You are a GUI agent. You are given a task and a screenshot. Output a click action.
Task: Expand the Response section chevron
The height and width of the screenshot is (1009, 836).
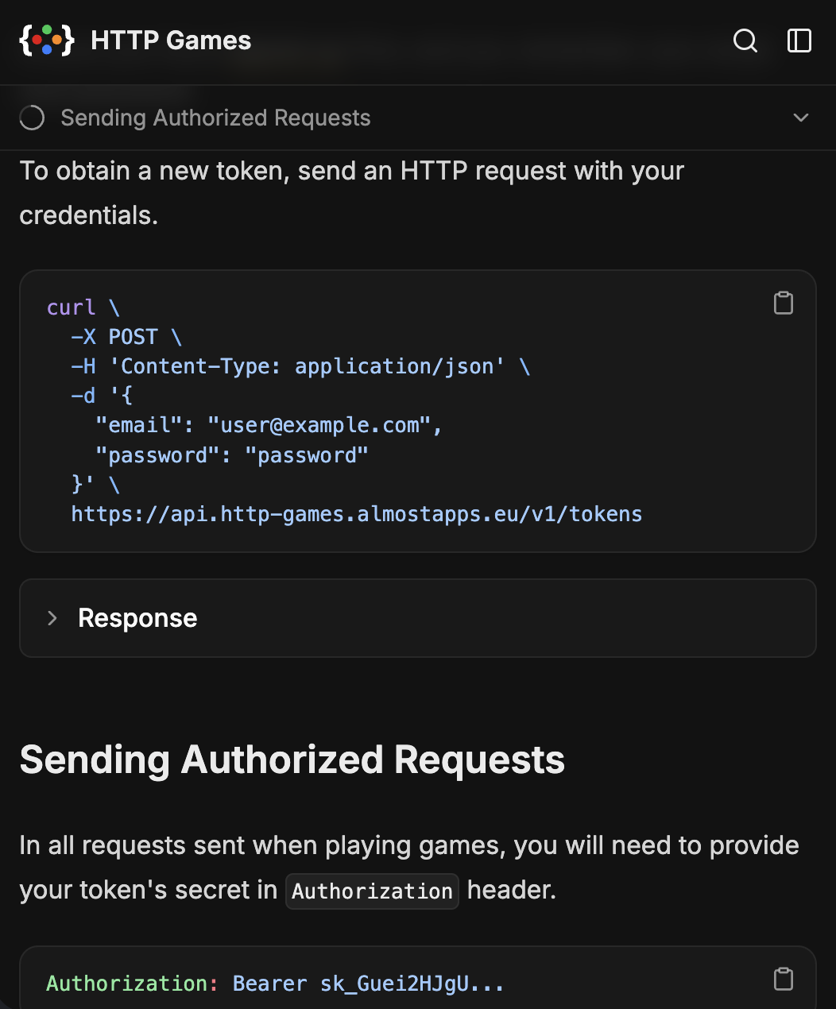click(52, 618)
